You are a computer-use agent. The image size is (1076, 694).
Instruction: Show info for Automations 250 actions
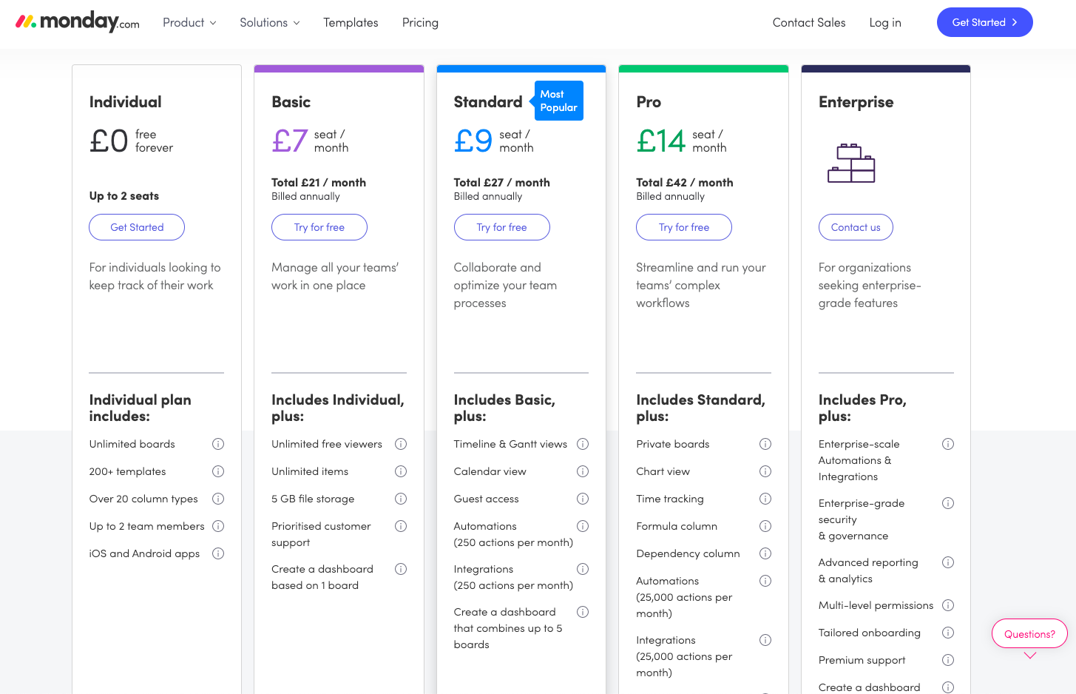point(583,526)
